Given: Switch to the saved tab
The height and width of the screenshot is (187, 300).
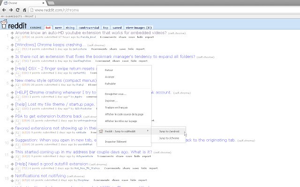Looking at the screenshot, I should coord(117,28).
